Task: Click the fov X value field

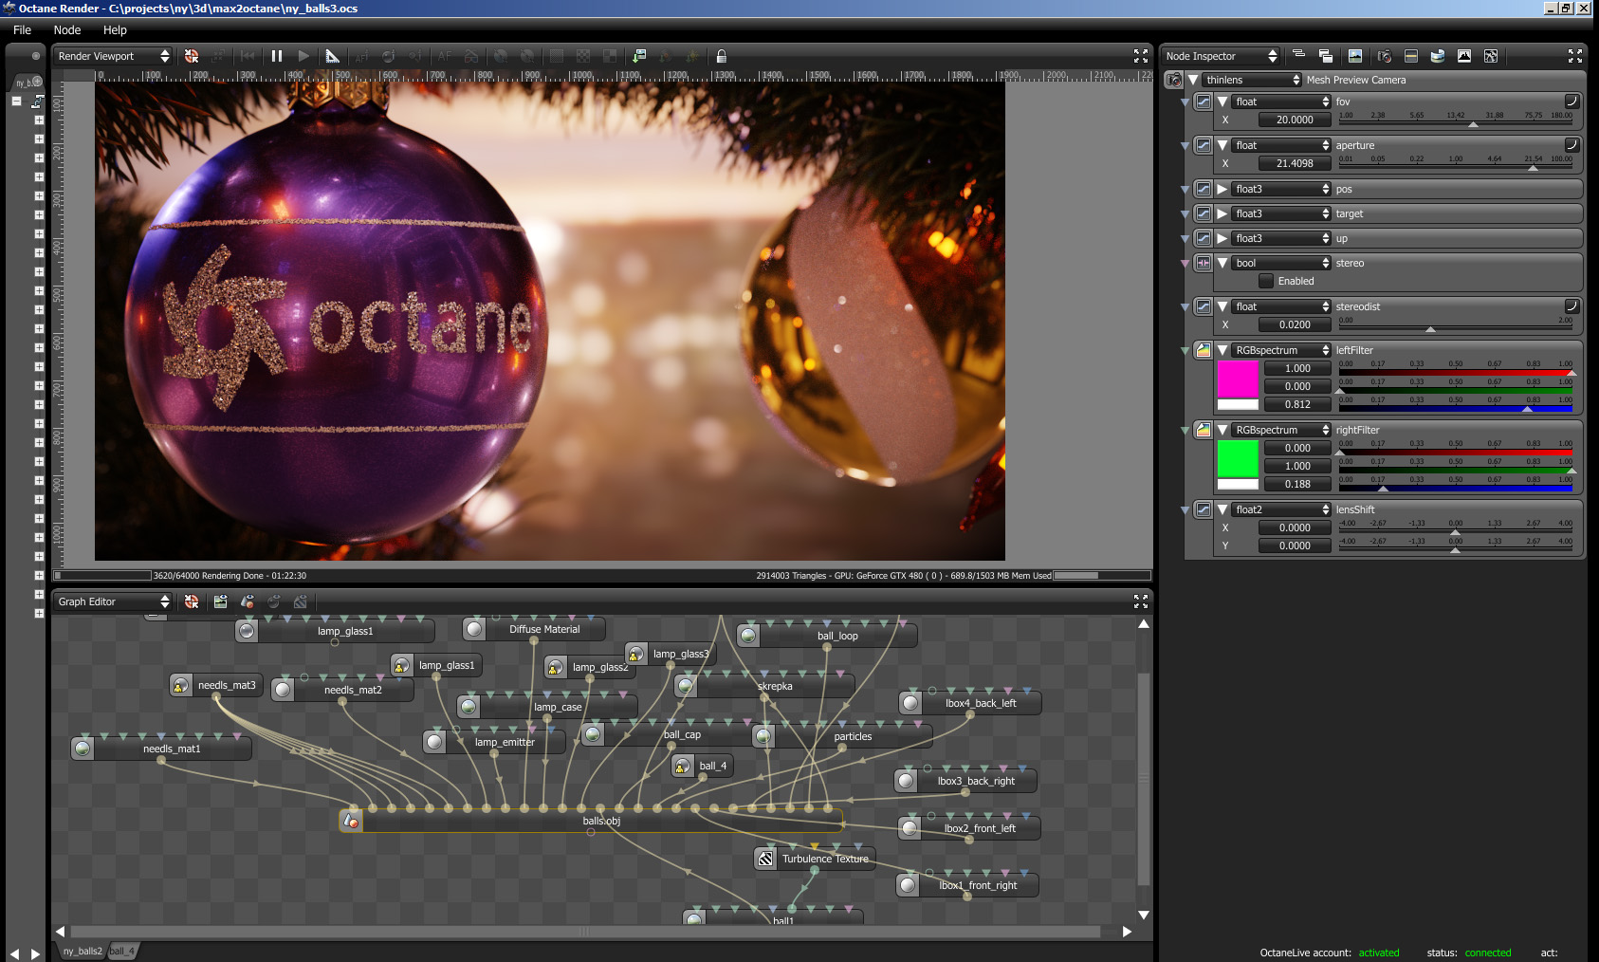Action: point(1295,120)
